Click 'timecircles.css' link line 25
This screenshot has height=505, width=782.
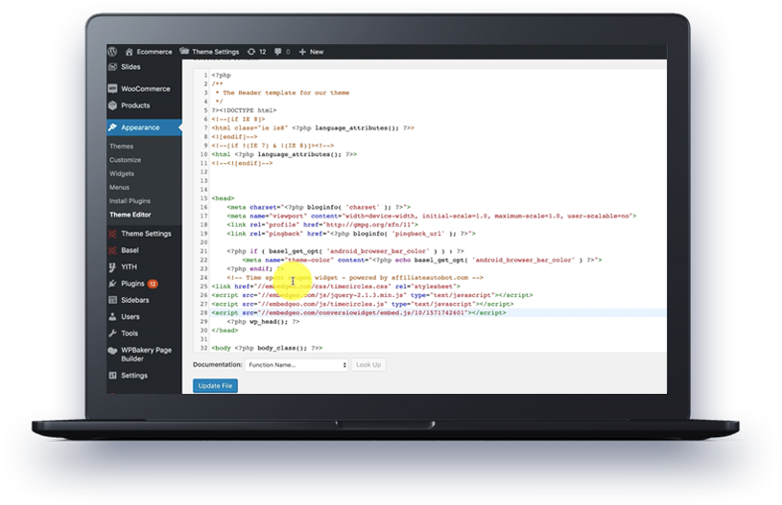(x=361, y=287)
